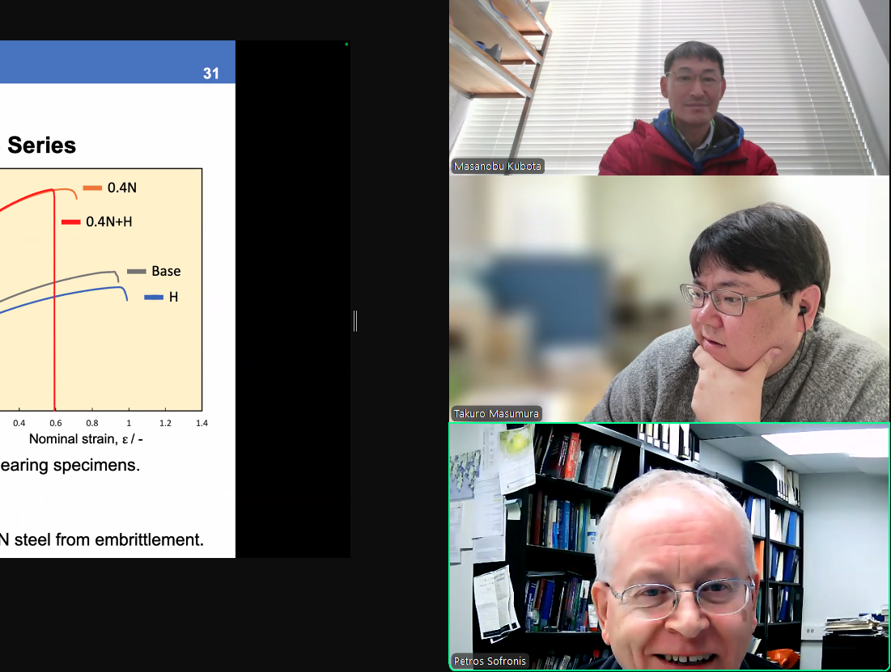891x672 pixels.
Task: Click the "Nominal strain" axis label
Action: (x=86, y=439)
